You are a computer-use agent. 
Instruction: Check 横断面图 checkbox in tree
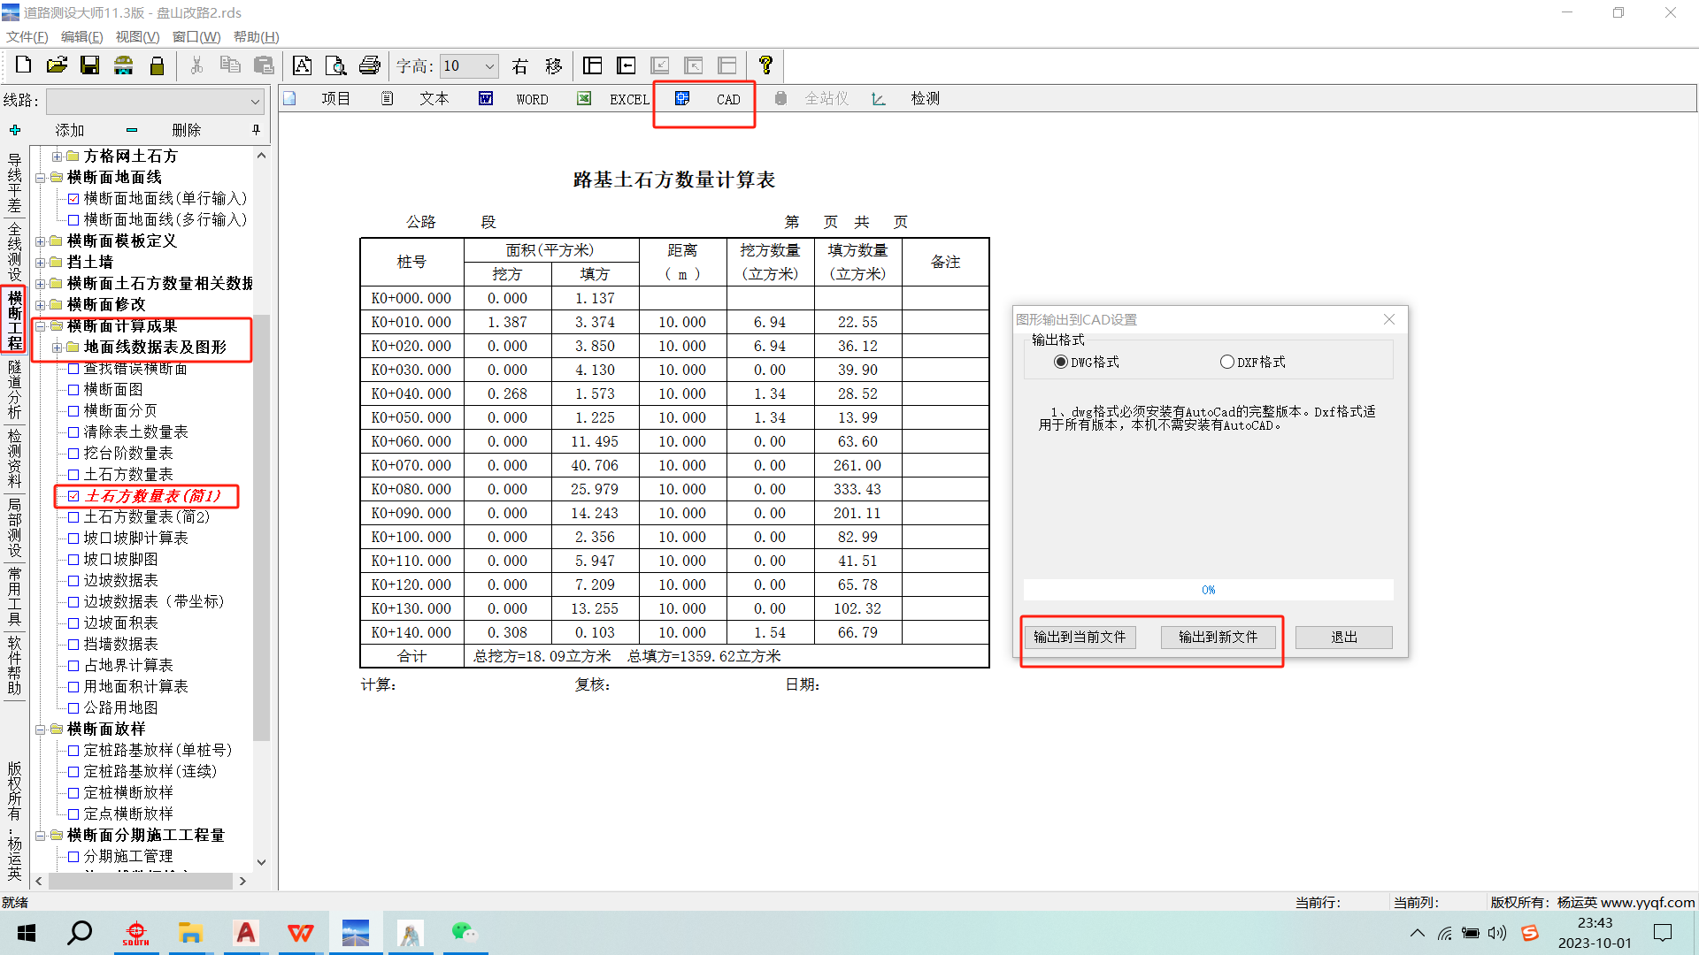point(73,389)
